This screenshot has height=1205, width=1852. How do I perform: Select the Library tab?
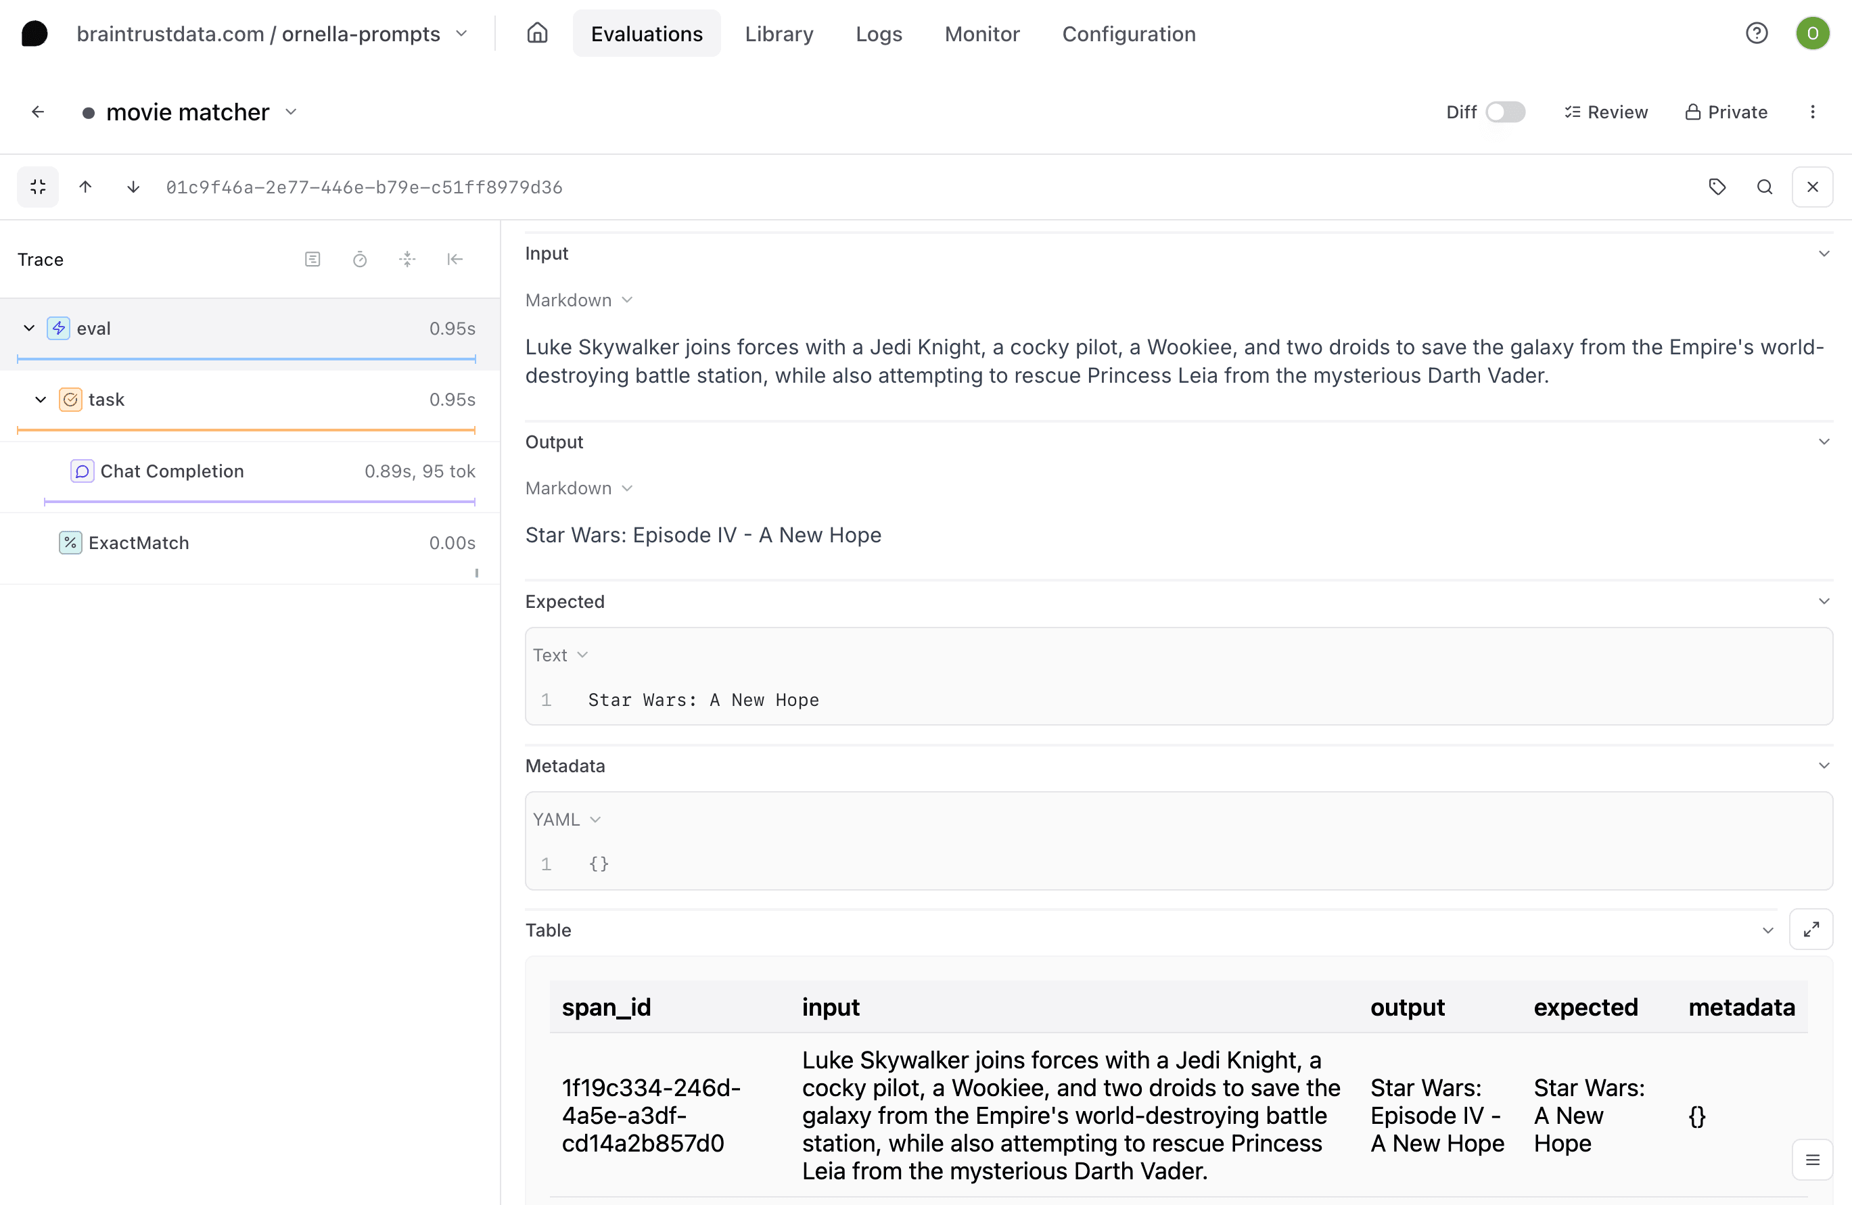pos(777,34)
